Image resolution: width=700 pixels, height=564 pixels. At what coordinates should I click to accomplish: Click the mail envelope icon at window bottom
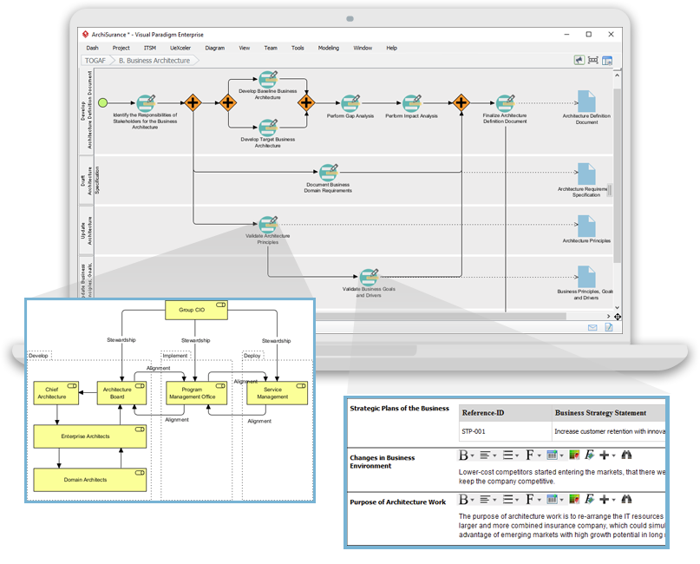(592, 327)
